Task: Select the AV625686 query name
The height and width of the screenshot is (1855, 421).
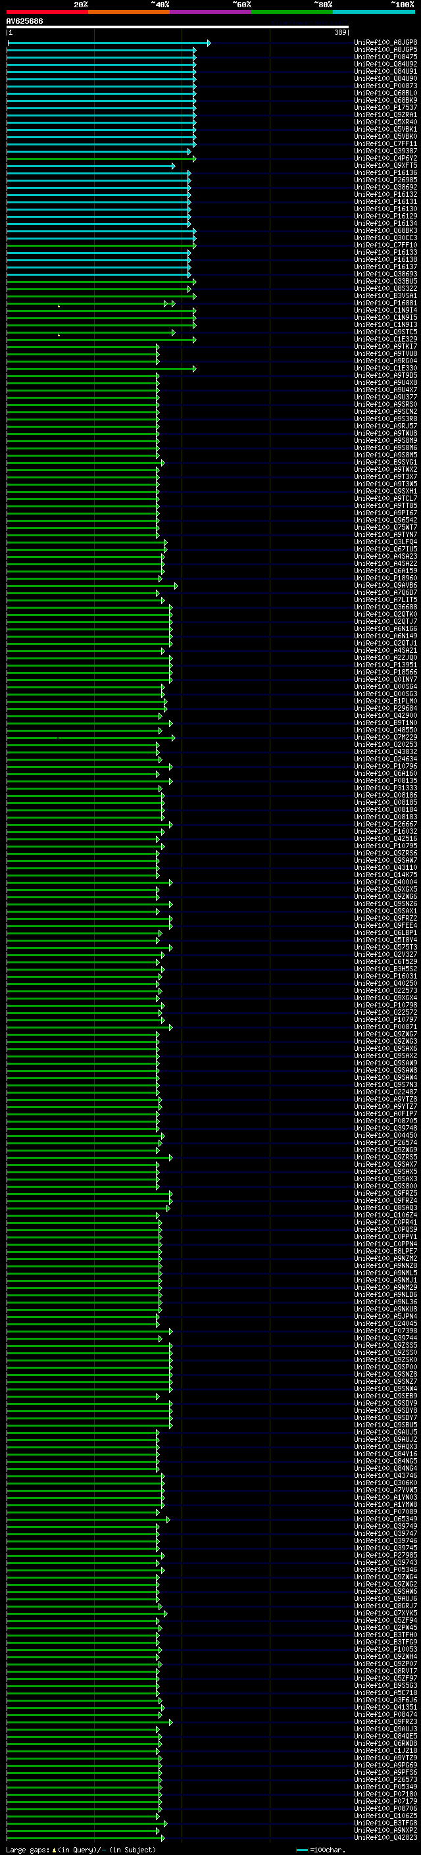Action: click(x=24, y=22)
